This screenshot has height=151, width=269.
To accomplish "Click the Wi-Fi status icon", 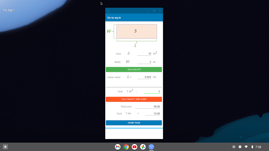I will [246, 147].
